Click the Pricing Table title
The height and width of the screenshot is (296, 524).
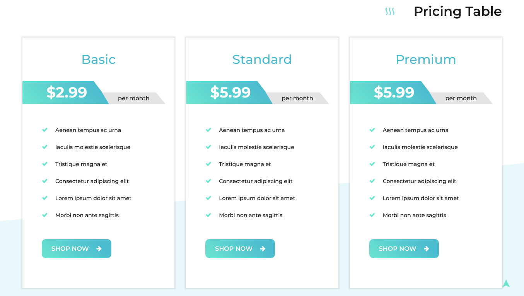click(x=457, y=11)
